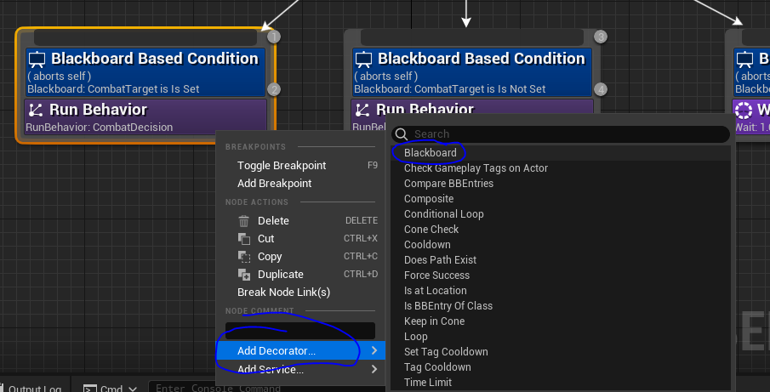Click the blackboard icon on first node
This screenshot has height=392, width=770.
[37, 60]
